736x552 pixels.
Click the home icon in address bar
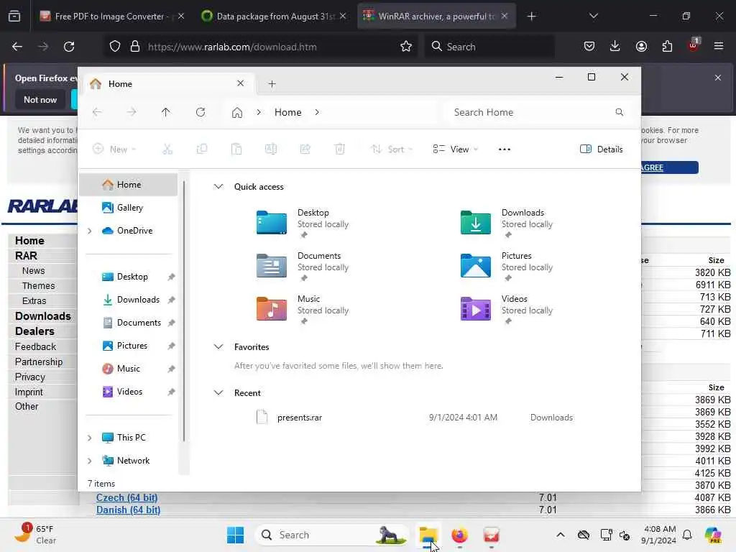coord(237,112)
